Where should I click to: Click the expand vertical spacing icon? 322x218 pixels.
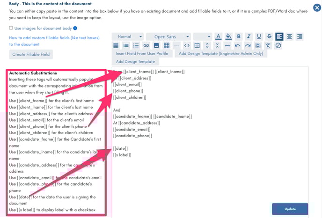pyautogui.click(x=207, y=45)
